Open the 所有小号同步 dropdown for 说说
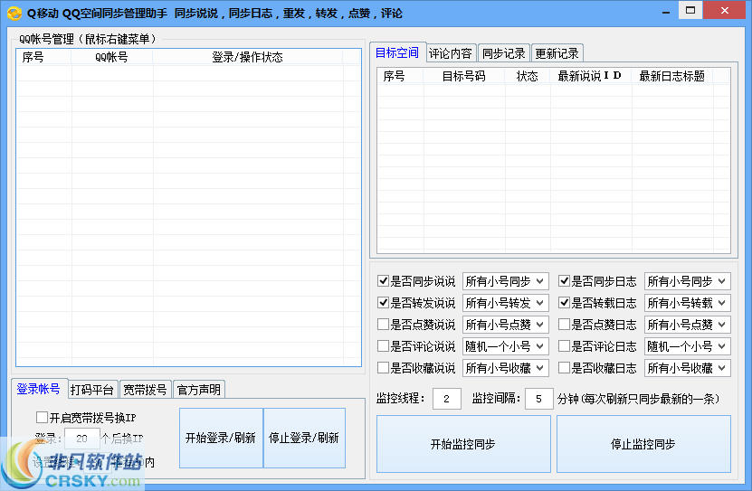The width and height of the screenshot is (752, 491). click(x=505, y=281)
